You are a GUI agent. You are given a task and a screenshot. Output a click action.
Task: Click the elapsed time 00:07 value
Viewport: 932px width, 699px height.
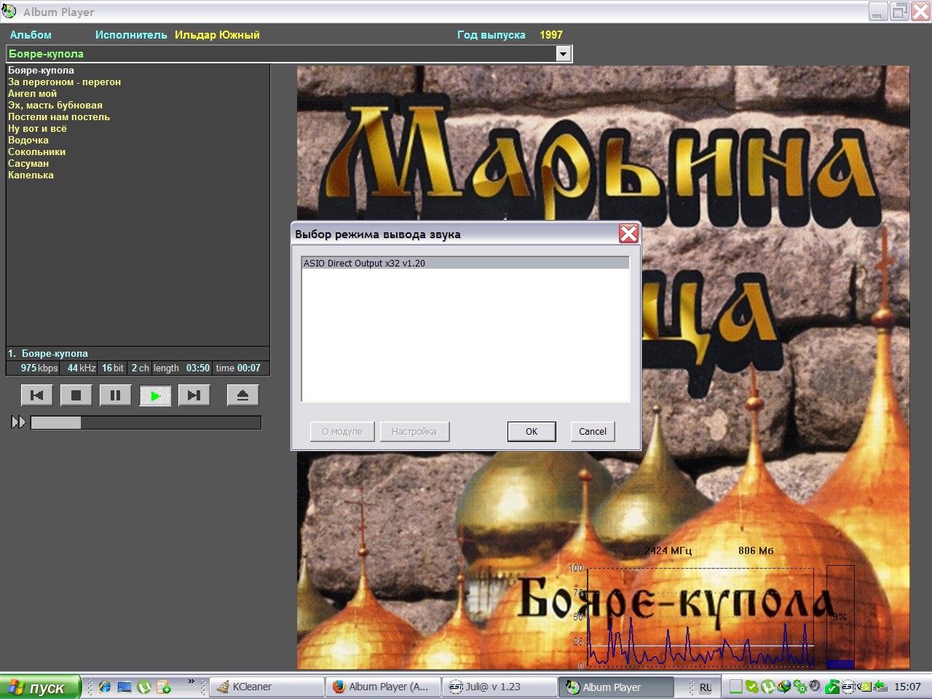point(248,368)
